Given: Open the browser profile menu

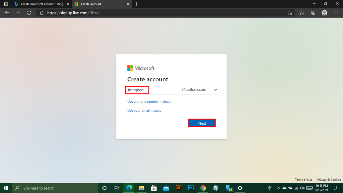Looking at the screenshot, I should point(324,13).
